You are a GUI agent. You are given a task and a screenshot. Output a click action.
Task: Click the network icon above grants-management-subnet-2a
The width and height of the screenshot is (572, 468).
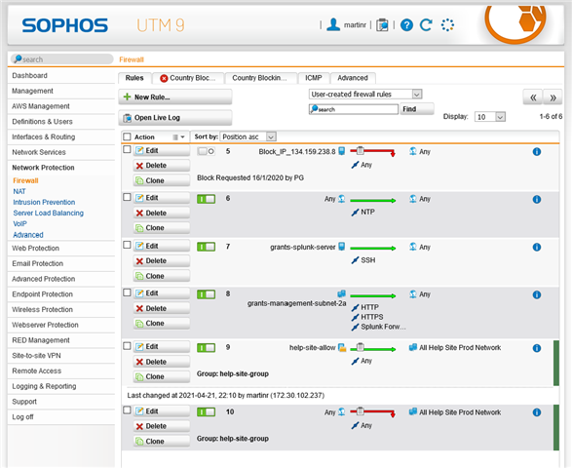point(341,293)
